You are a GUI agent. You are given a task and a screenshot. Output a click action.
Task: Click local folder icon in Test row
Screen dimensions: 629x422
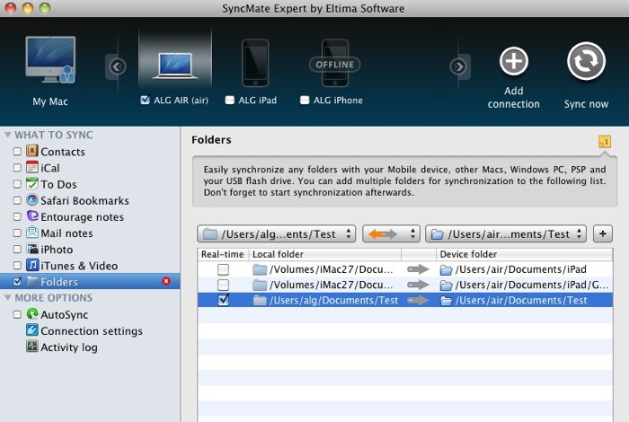260,301
